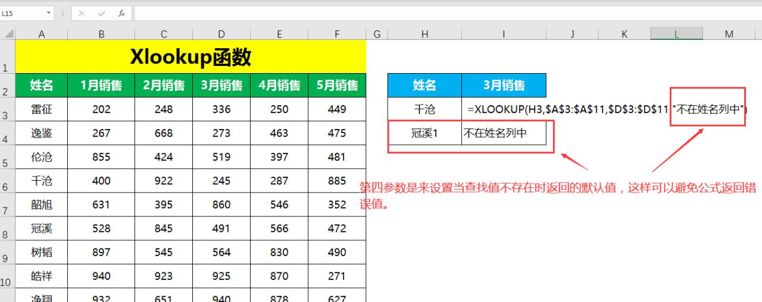
Task: Select the cell with value 202
Action: click(101, 109)
